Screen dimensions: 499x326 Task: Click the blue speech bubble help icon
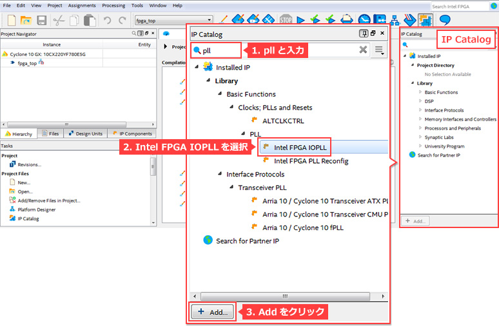[445, 20]
